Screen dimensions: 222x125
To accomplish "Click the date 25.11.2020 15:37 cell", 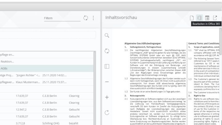I will click(x=54, y=82).
